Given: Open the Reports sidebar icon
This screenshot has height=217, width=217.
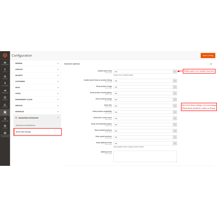Looking at the screenshot, I should 5,105.
